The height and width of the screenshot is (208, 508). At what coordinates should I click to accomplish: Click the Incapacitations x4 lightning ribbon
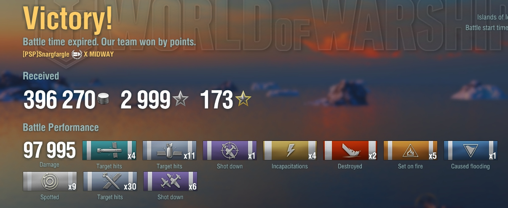(x=290, y=151)
